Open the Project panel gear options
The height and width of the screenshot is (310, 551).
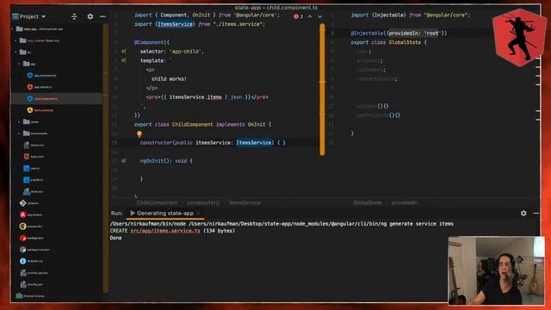90,16
